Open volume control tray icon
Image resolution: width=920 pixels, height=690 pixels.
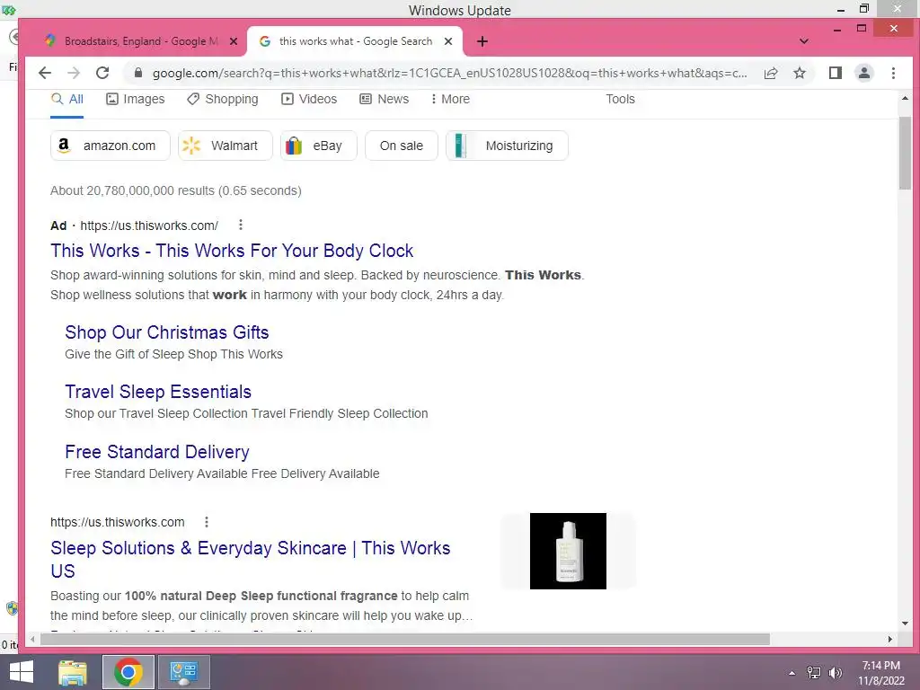(x=836, y=673)
